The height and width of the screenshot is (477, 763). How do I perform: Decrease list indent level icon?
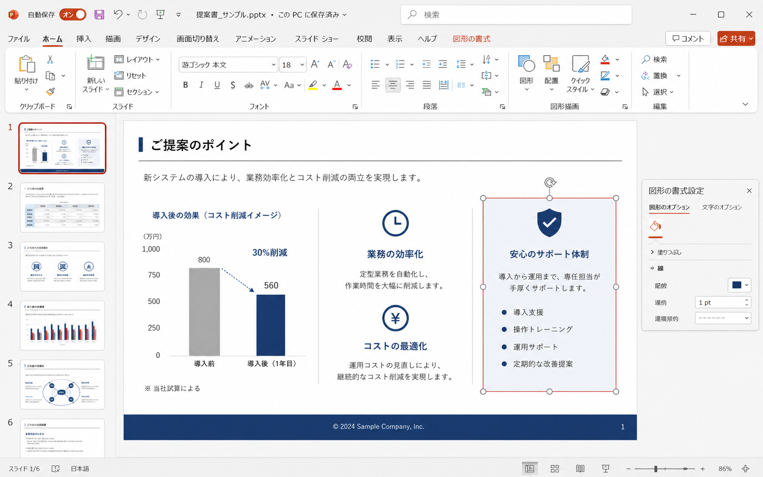tap(426, 64)
